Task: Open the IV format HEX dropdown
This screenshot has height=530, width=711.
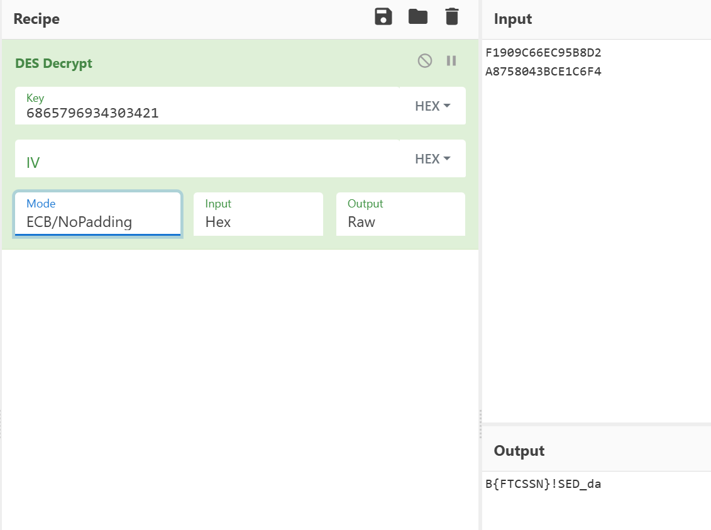Action: [x=433, y=159]
